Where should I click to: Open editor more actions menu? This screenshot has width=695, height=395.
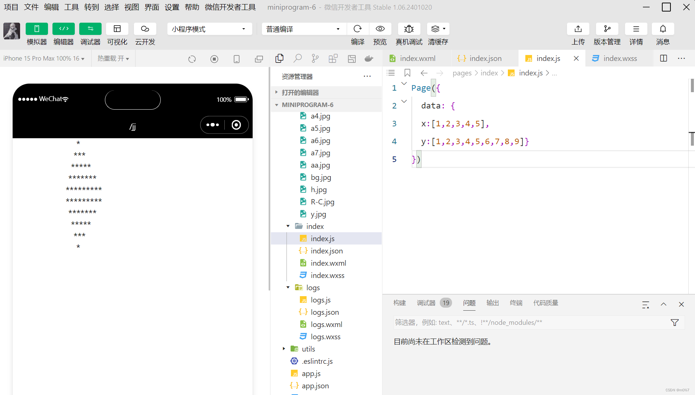click(x=682, y=58)
